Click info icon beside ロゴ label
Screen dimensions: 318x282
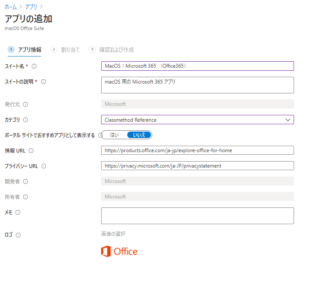18,235
